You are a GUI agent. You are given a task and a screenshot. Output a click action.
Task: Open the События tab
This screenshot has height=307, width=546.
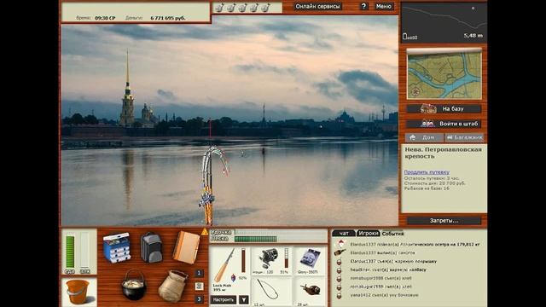(392, 233)
